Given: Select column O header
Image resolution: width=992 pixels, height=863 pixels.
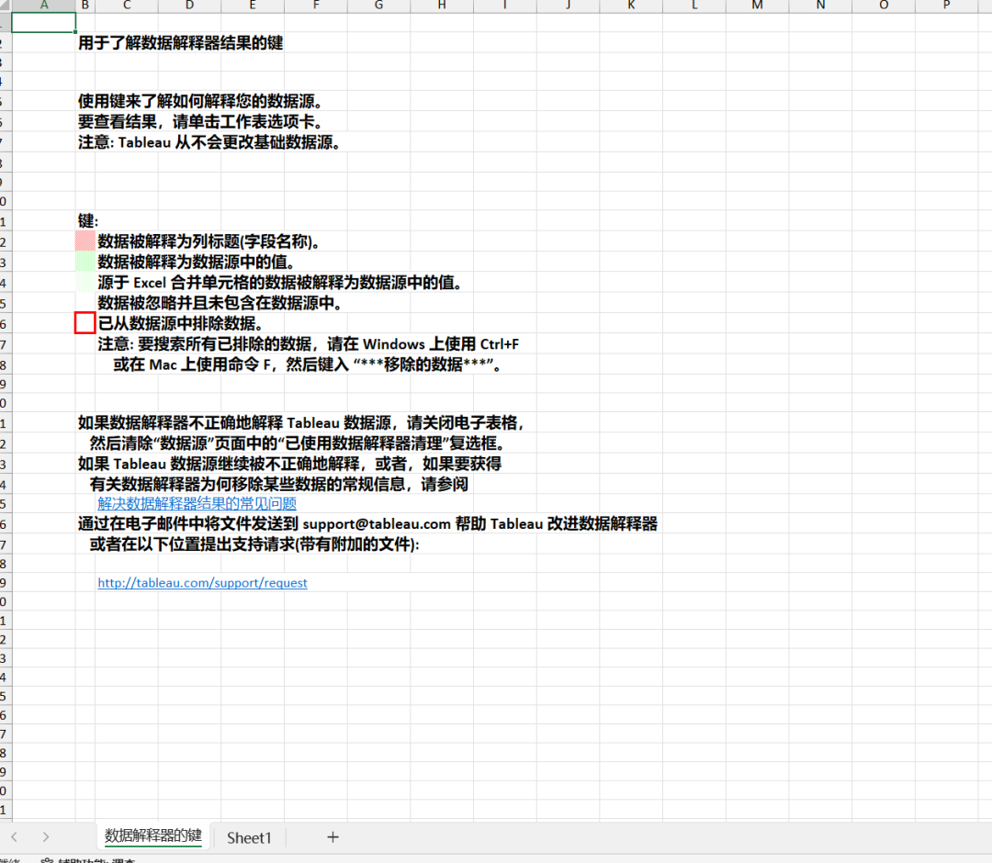Looking at the screenshot, I should [x=884, y=6].
